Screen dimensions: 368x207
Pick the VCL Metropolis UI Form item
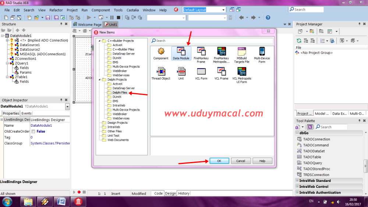coord(241,75)
